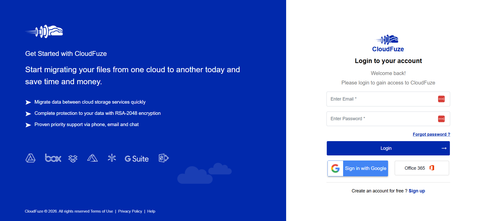490x221 pixels.
Task: Choose the Office 365 sign-in button
Action: coord(422,168)
